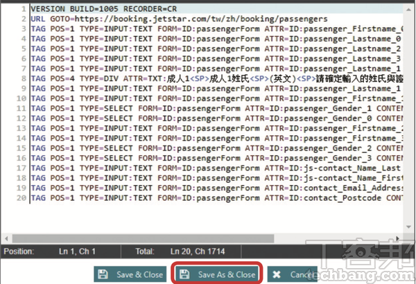Click the URL GOTO jetstar booking line
Image resolution: width=416 pixels, height=284 pixels.
coord(179,19)
